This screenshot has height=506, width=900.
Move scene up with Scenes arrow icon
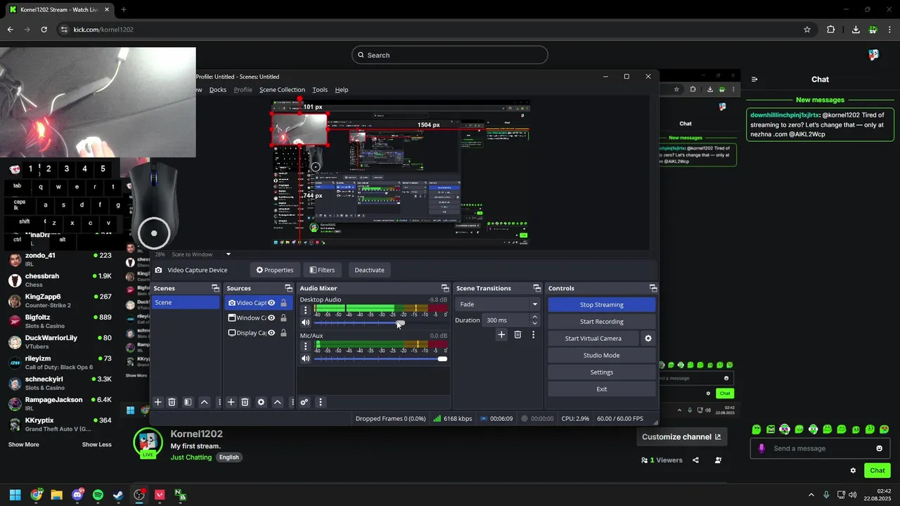click(x=204, y=402)
